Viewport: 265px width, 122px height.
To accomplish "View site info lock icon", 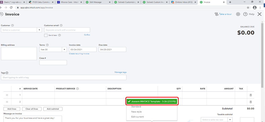I will pos(18,8).
